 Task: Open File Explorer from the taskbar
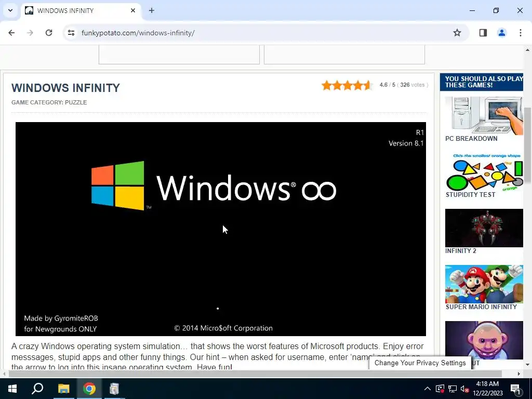63,389
